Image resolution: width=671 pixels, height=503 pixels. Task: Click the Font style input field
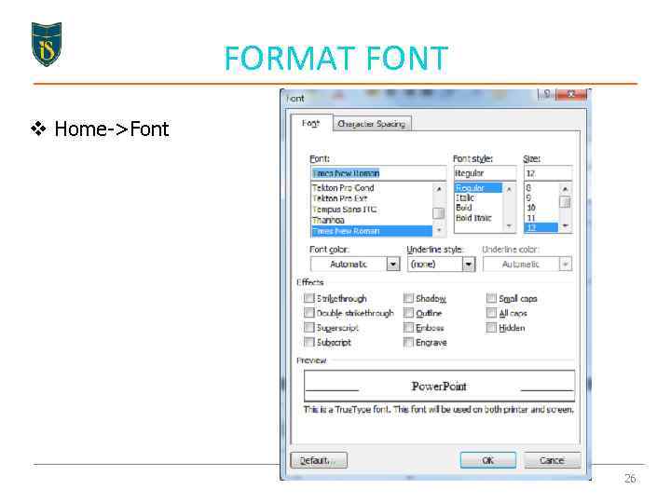coord(485,173)
